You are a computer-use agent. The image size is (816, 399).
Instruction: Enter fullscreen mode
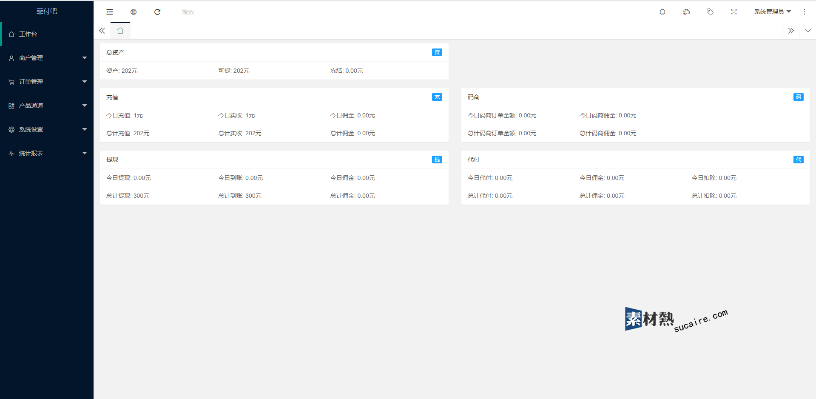pos(734,12)
